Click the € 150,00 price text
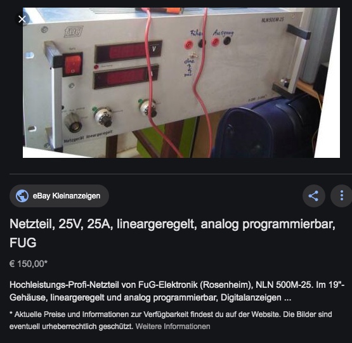Viewport: 352px width, 343px height. [29, 264]
